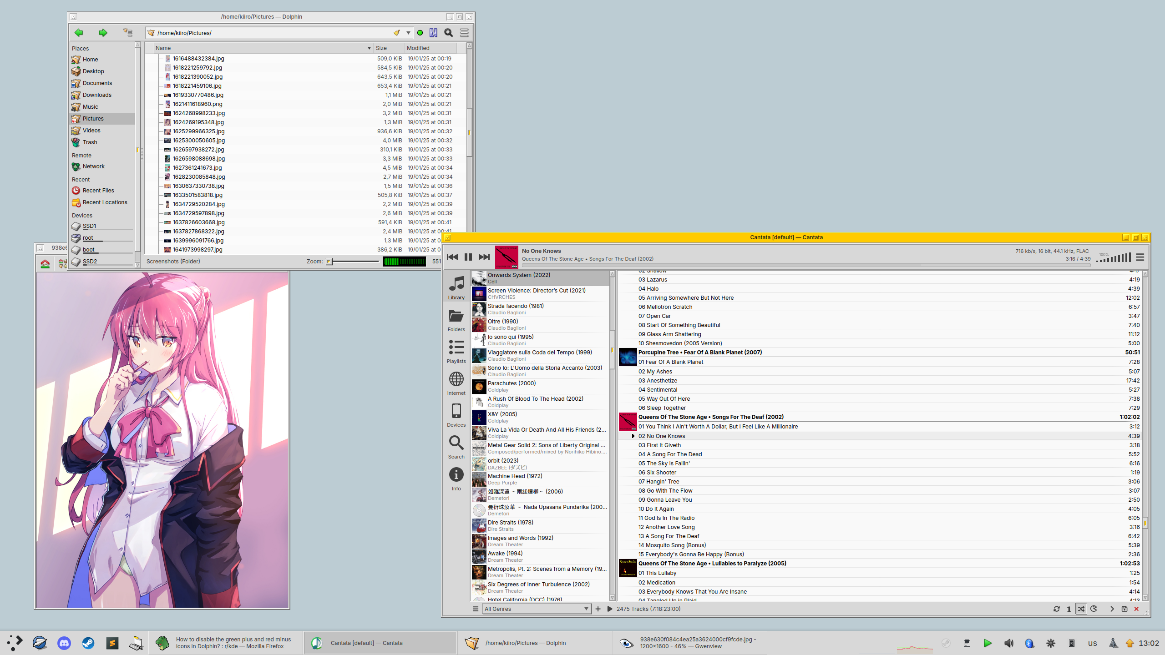The width and height of the screenshot is (1165, 655).
Task: Open the KDE application launcher
Action: 15,643
